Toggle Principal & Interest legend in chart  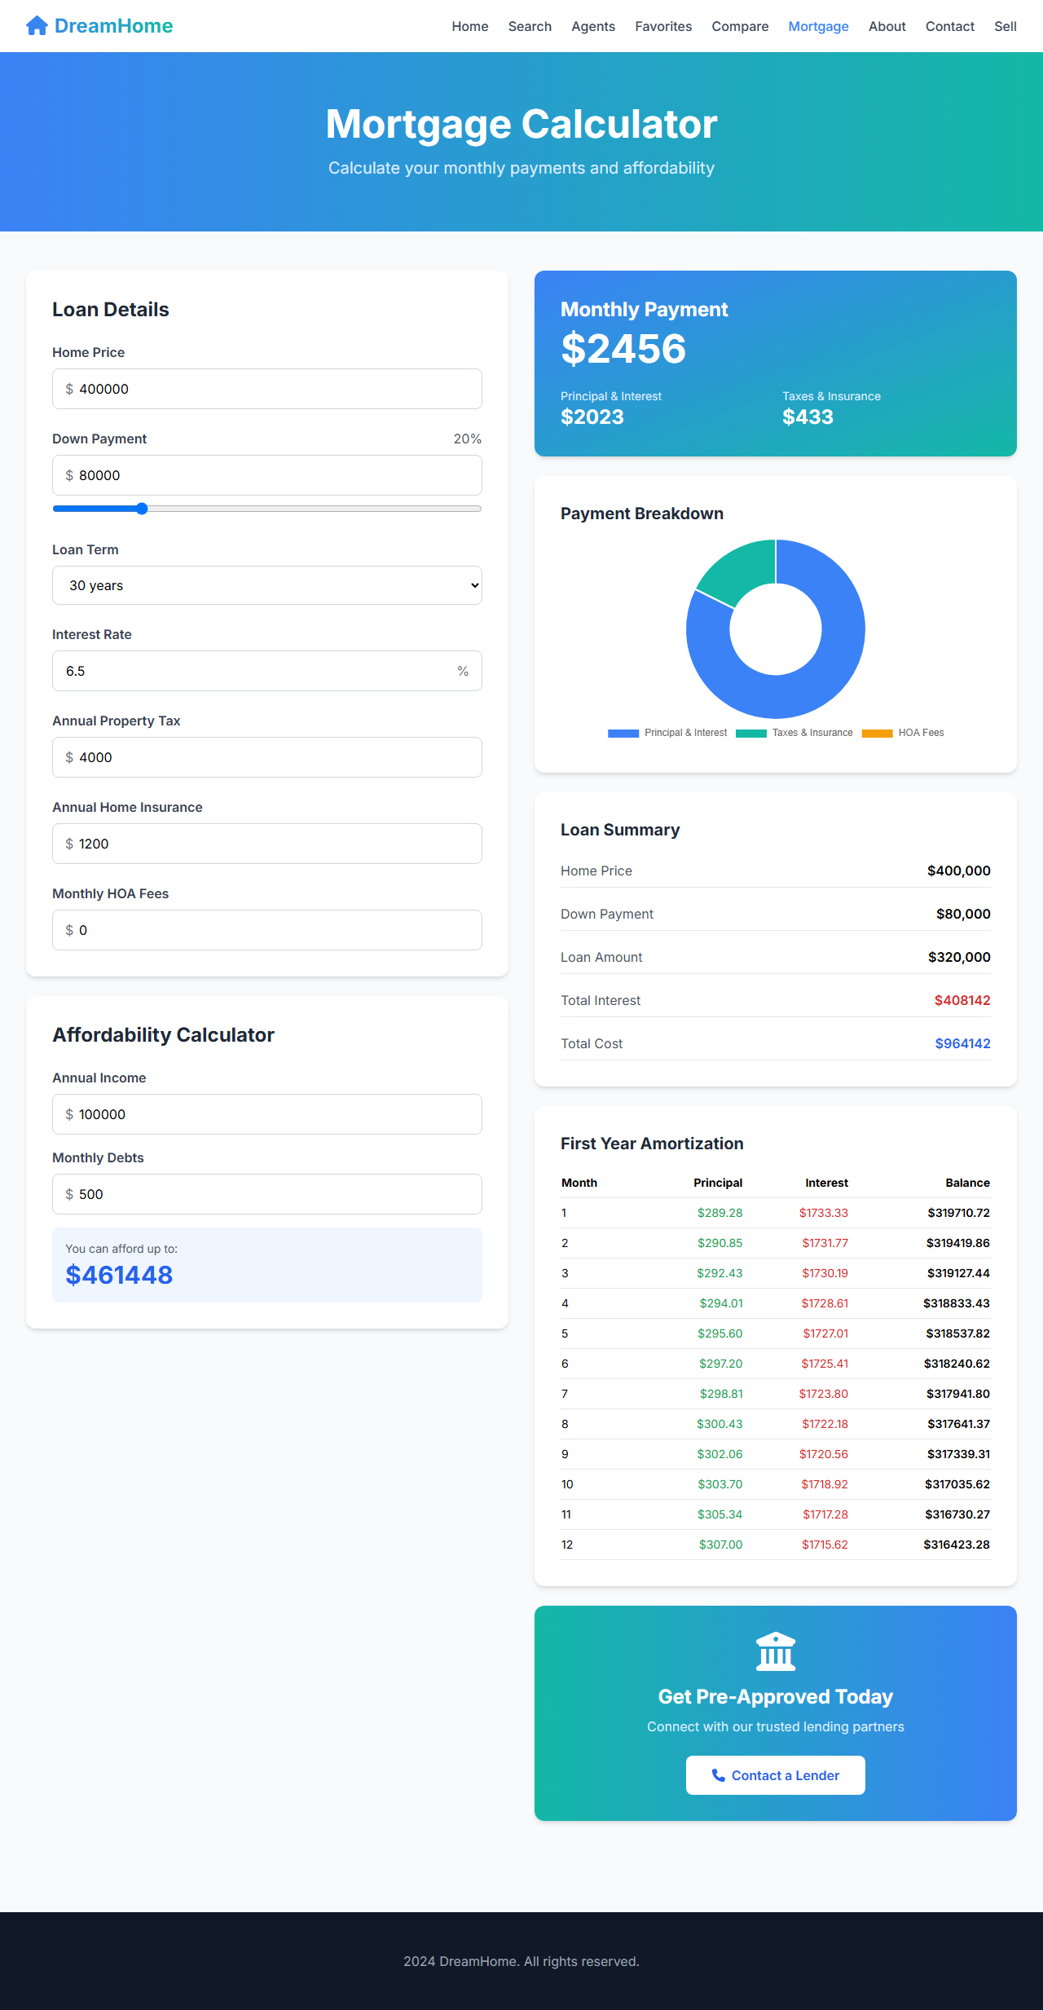tap(667, 733)
